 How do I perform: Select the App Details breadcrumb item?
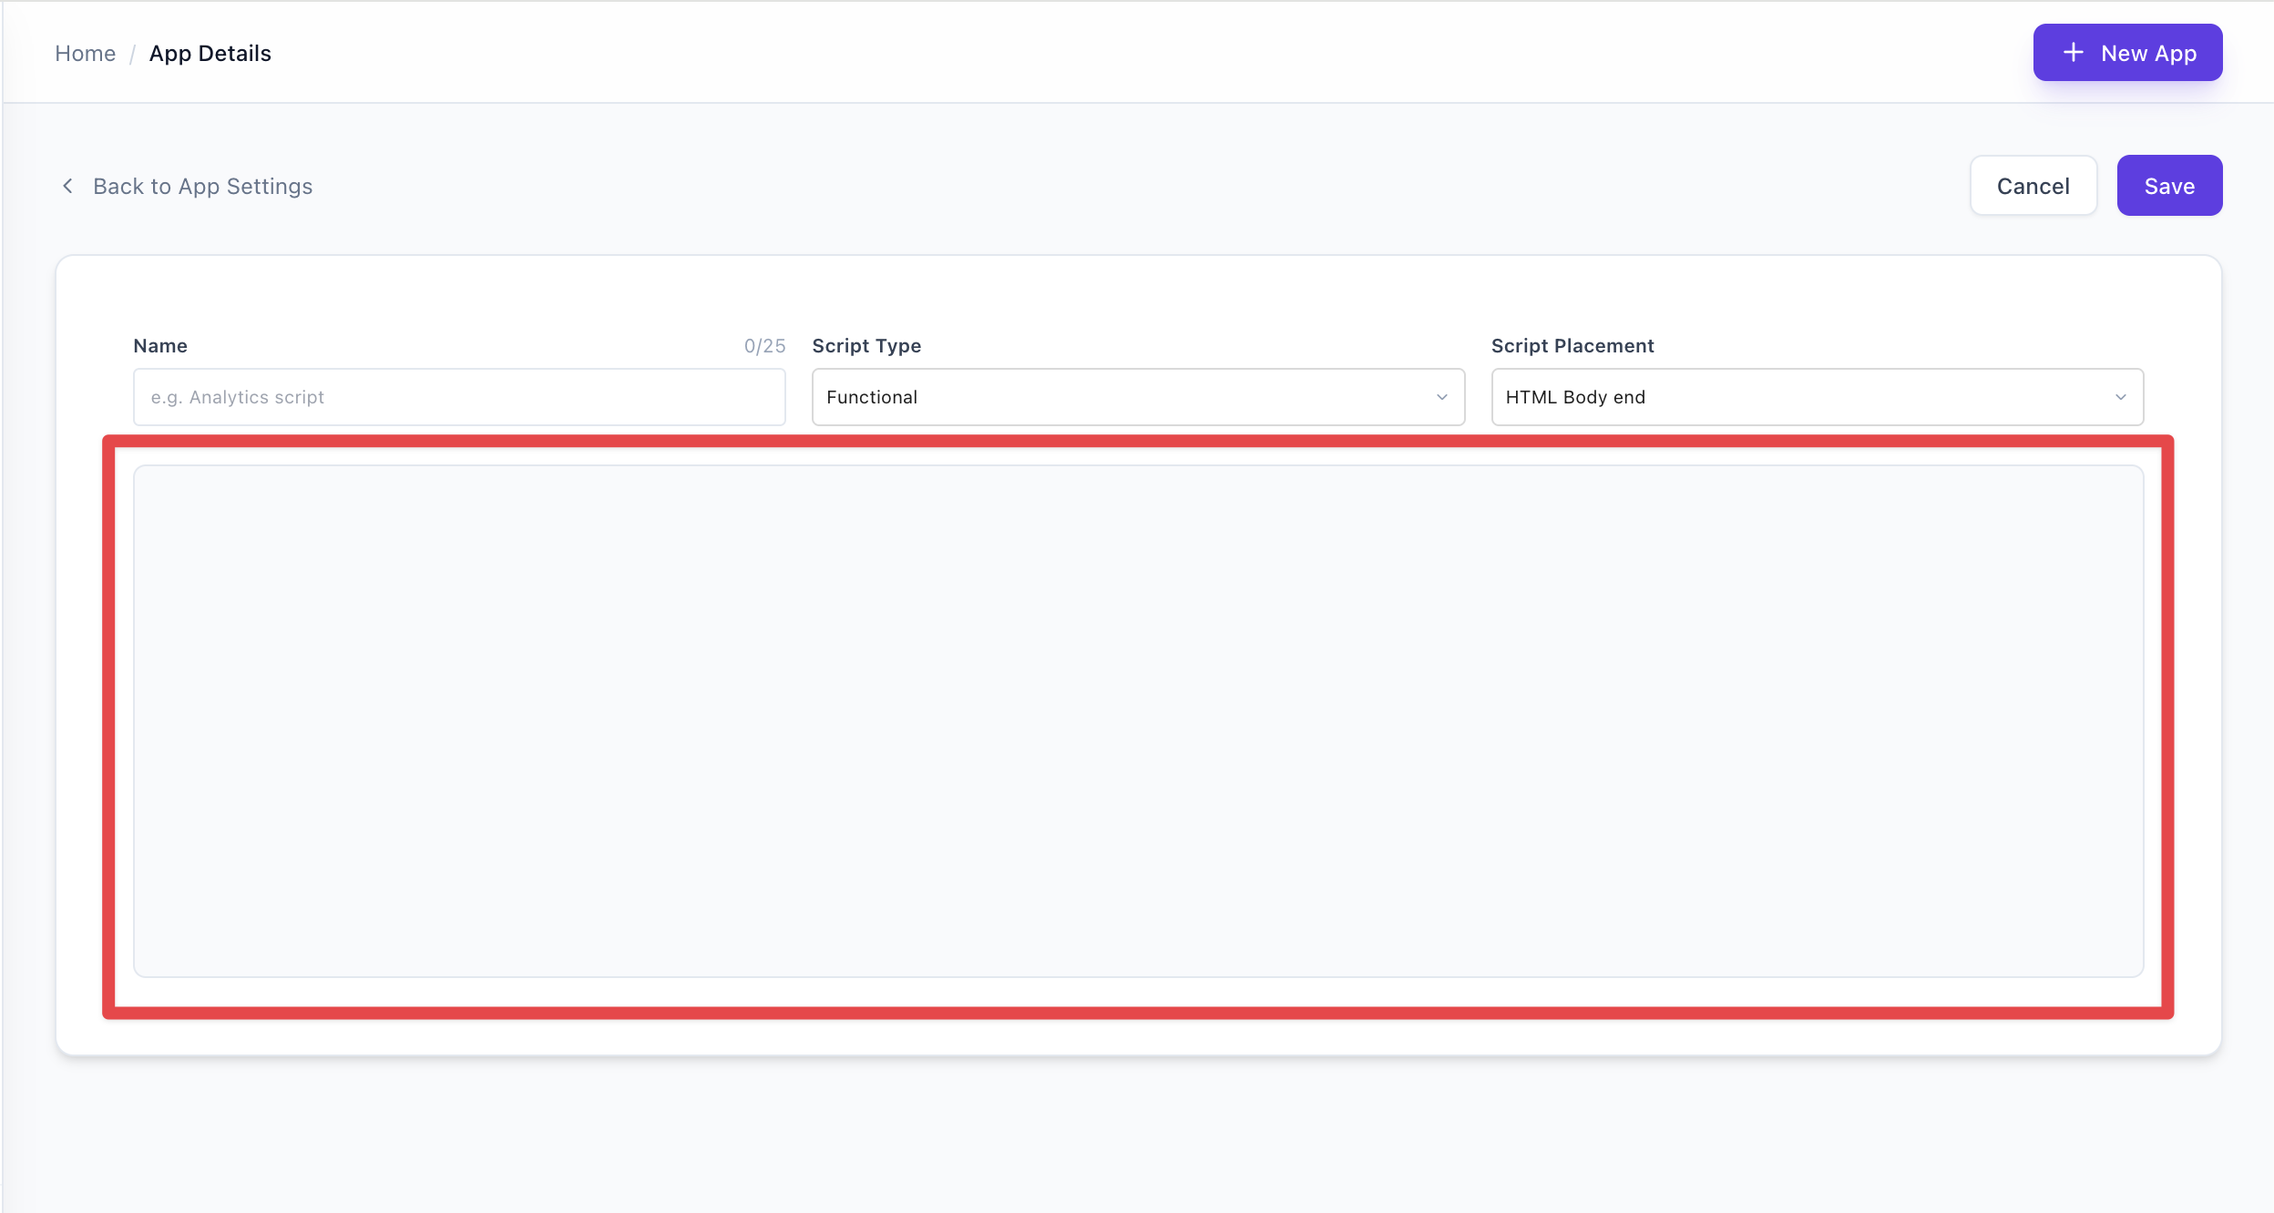(210, 52)
